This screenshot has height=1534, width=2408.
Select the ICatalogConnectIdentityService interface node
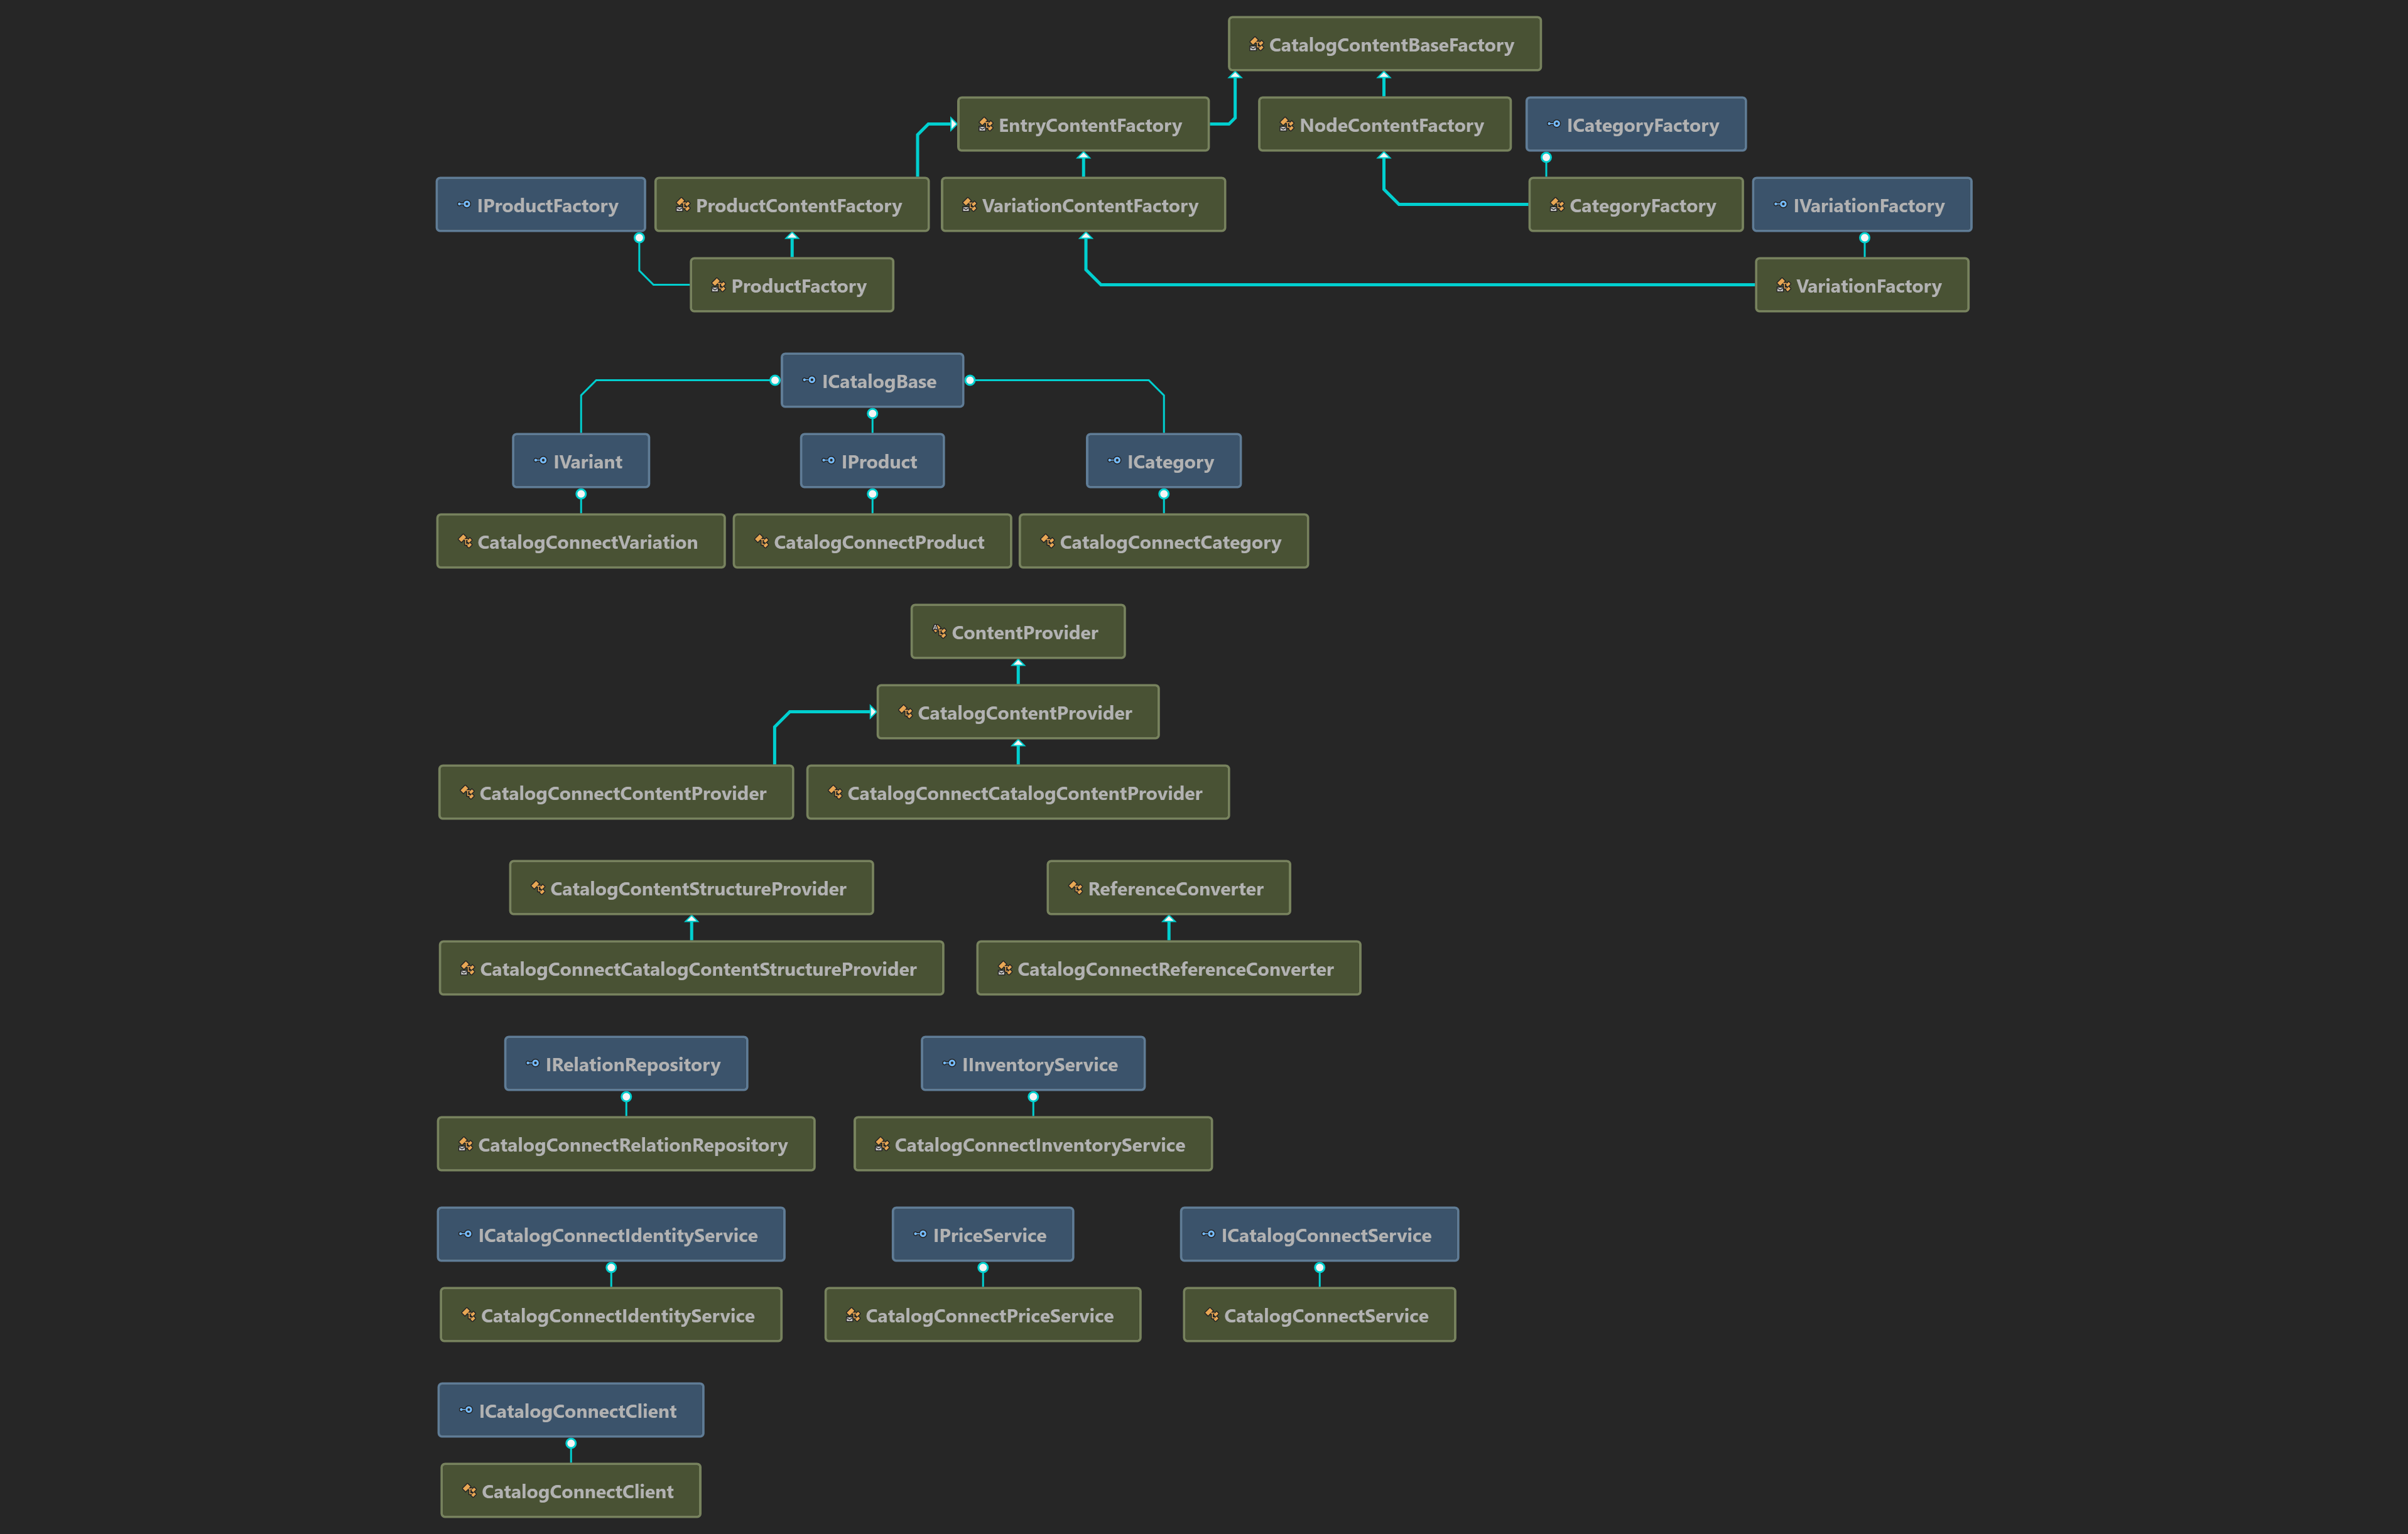(x=611, y=1235)
